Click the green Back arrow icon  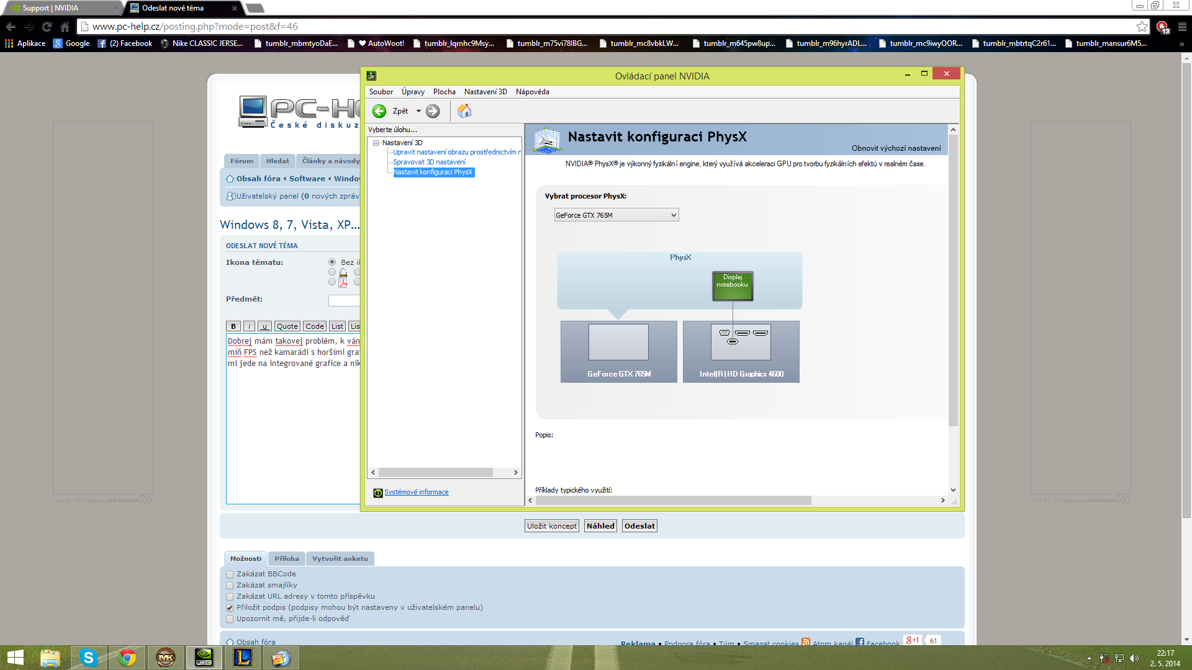(x=379, y=111)
